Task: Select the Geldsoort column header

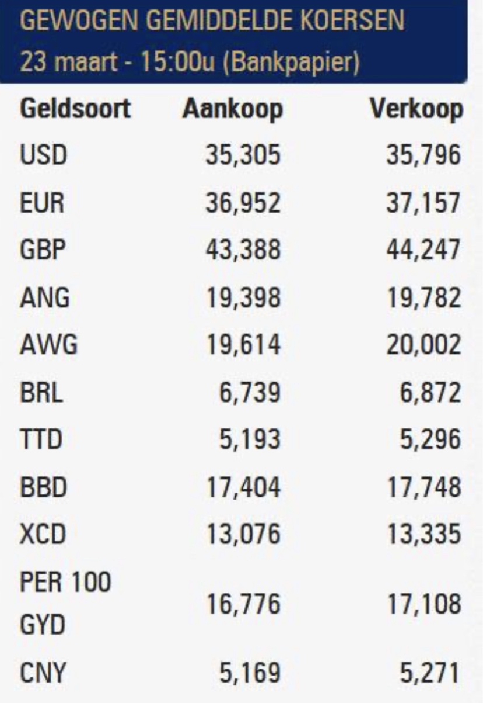Action: pos(75,109)
